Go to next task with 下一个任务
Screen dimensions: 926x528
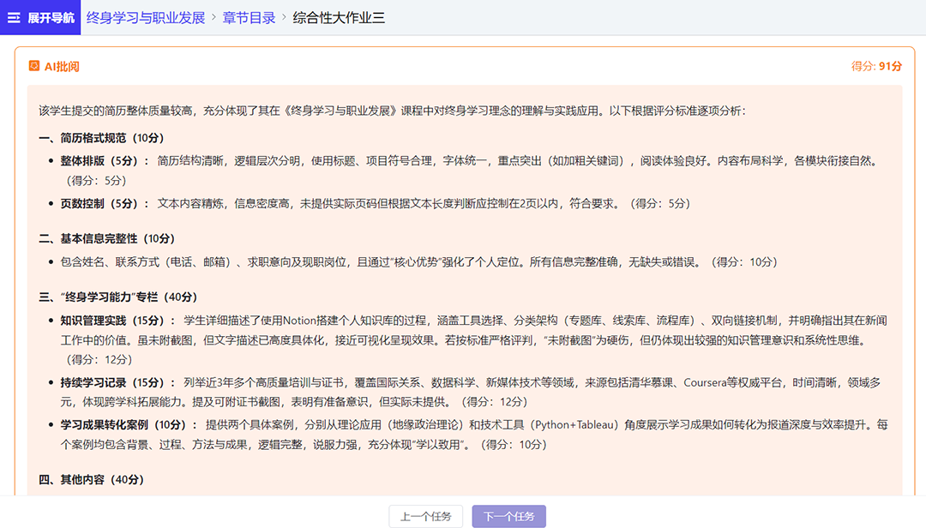[508, 516]
